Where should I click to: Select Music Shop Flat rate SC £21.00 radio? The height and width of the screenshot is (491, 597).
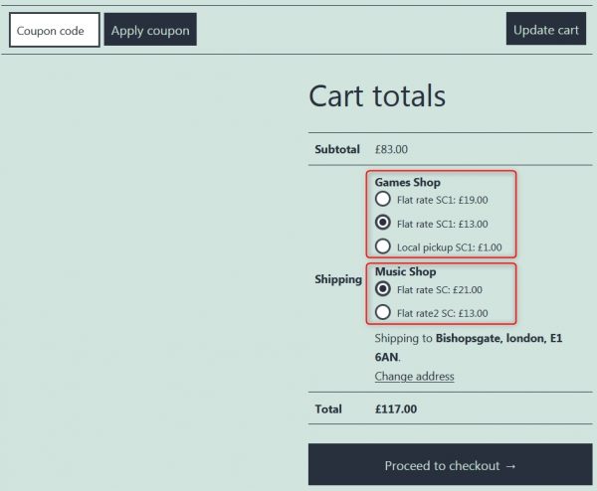(383, 288)
